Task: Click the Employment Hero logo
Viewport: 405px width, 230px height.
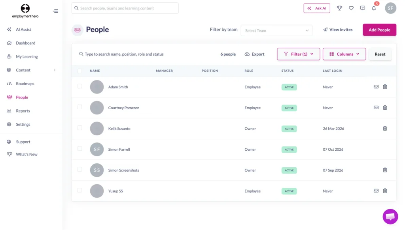Action: pyautogui.click(x=25, y=11)
